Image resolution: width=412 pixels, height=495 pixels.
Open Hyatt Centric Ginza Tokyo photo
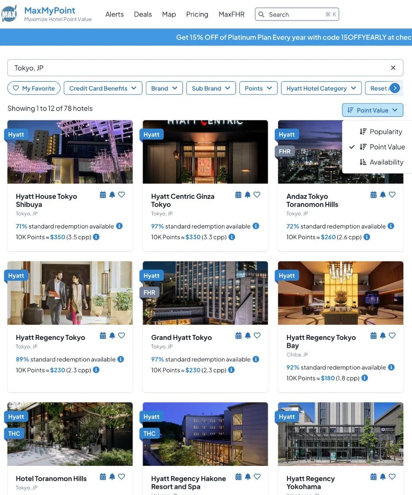pos(205,152)
